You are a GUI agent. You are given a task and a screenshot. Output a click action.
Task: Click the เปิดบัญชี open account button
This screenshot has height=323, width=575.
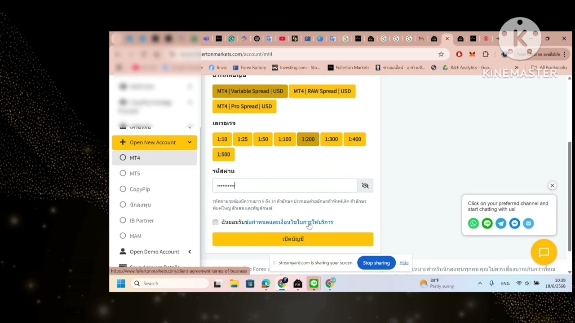pyautogui.click(x=293, y=239)
